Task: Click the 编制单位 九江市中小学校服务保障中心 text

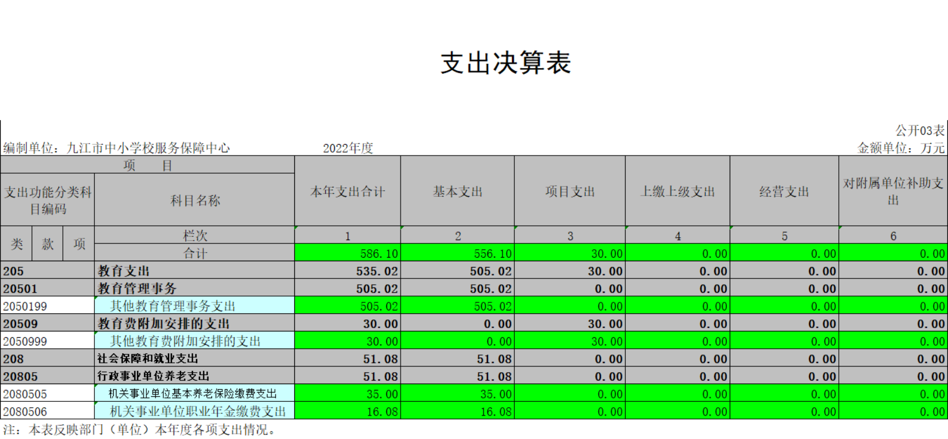Action: tap(117, 148)
